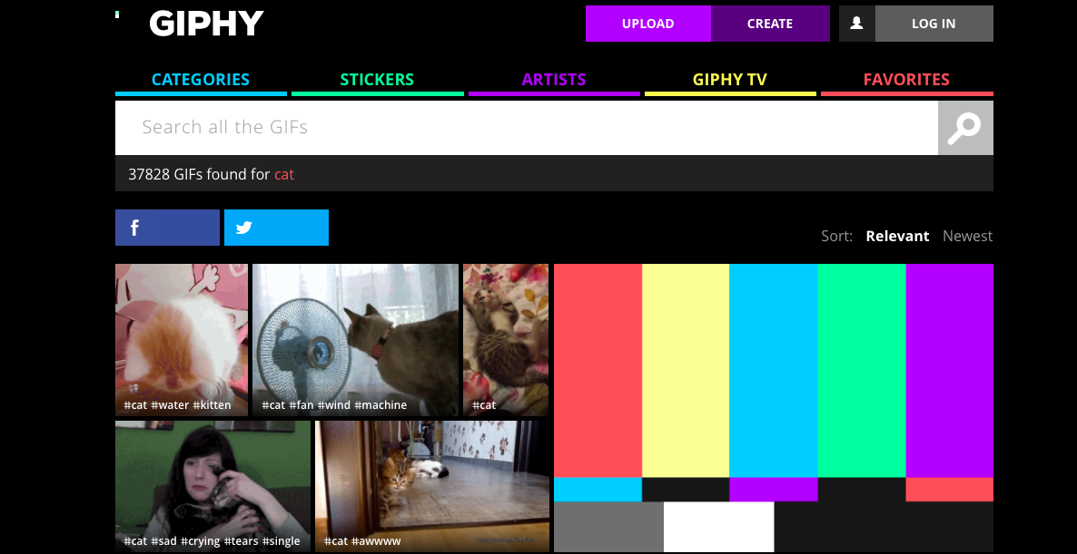Viewport: 1077px width, 554px height.
Task: Go to the Artists tab
Action: pos(554,80)
